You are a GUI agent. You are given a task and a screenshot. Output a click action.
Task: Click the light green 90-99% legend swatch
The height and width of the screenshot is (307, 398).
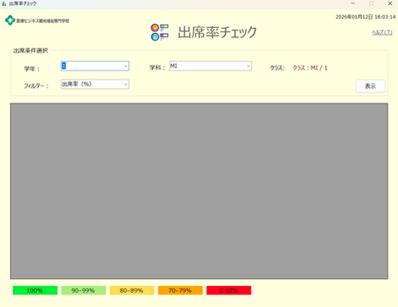pyautogui.click(x=83, y=290)
